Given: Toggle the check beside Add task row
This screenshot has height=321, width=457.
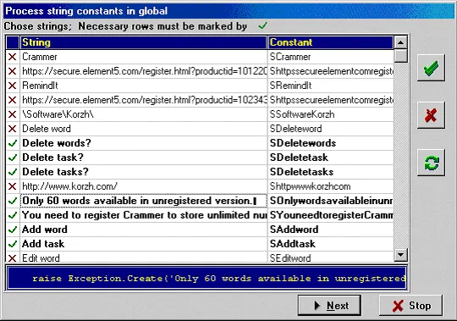Looking at the screenshot, I should point(13,243).
